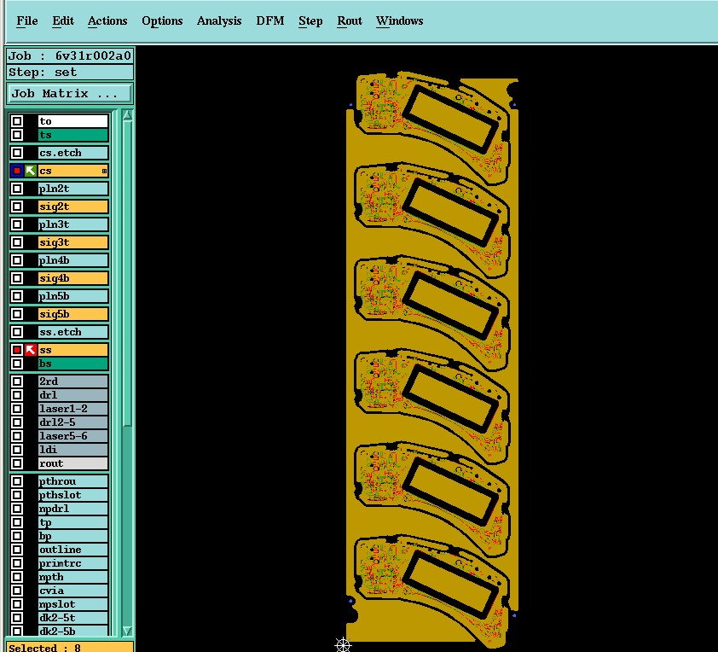This screenshot has width=718, height=652.
Task: Toggle display checkbox for bs layer
Action: pyautogui.click(x=17, y=364)
